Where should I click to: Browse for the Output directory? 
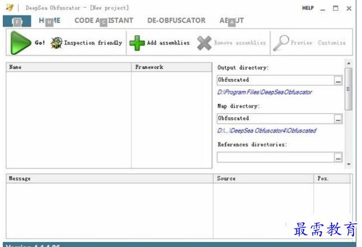click(338, 81)
